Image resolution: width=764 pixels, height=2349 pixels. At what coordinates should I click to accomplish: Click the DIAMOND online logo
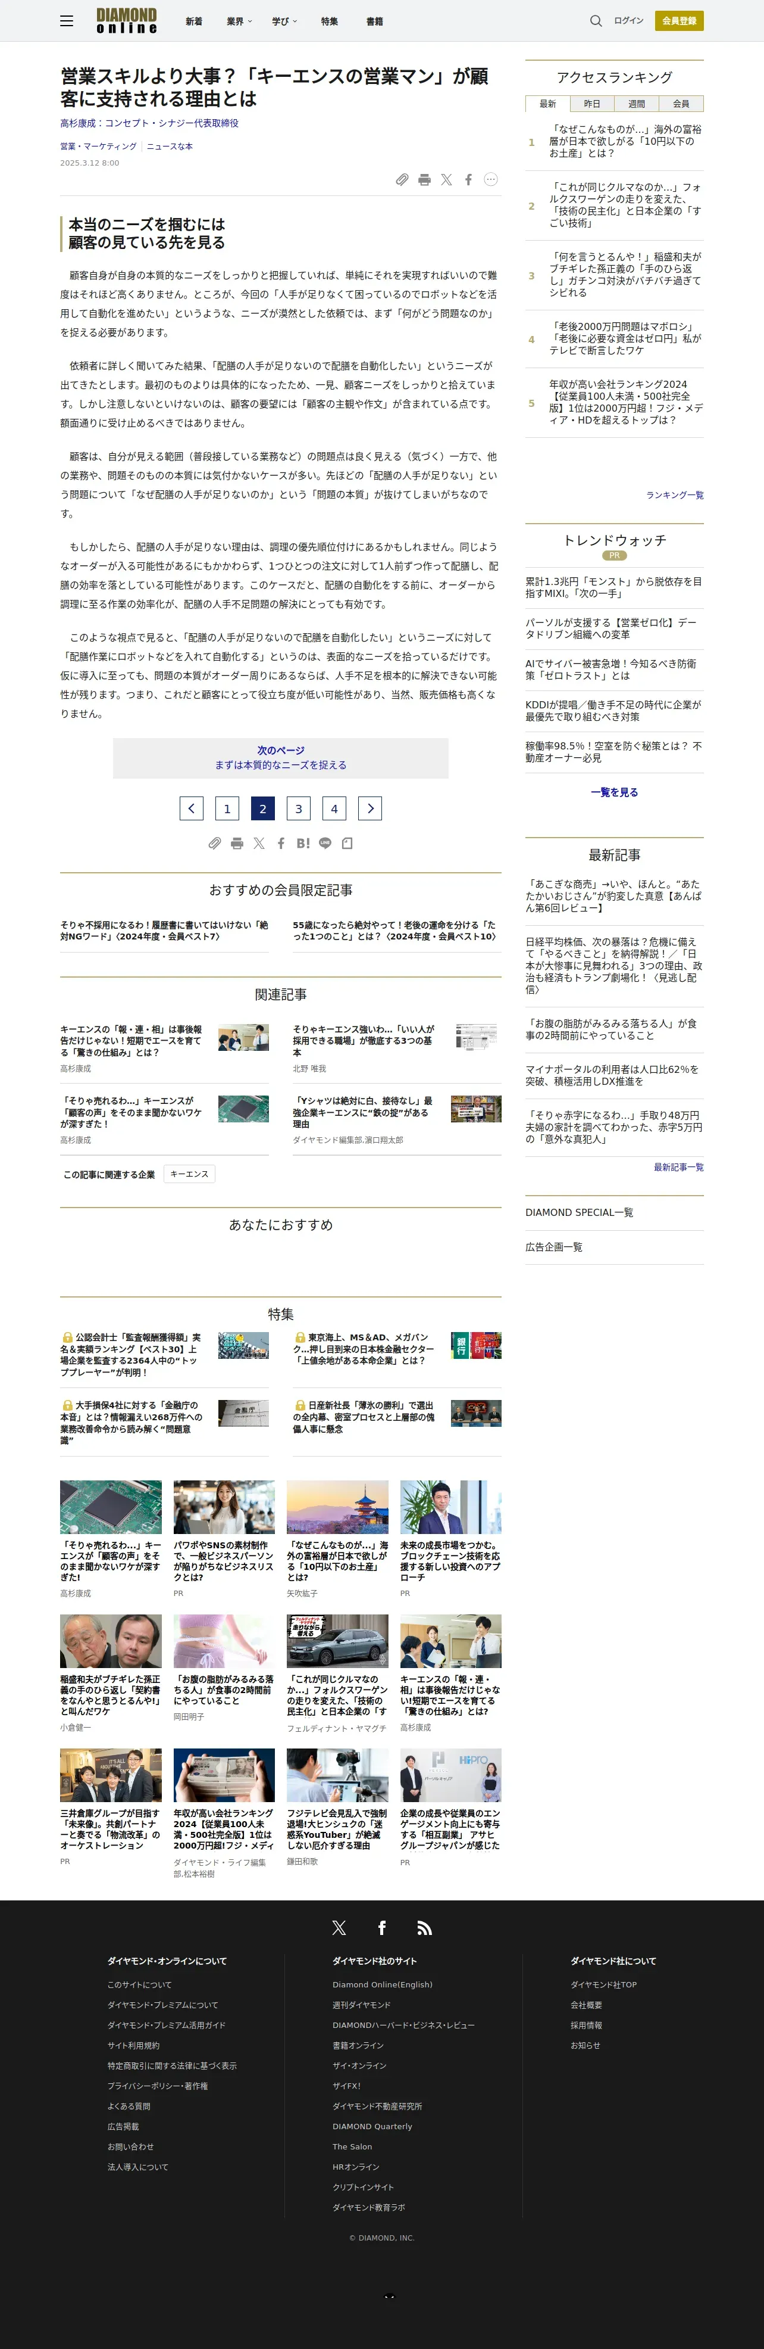point(127,20)
